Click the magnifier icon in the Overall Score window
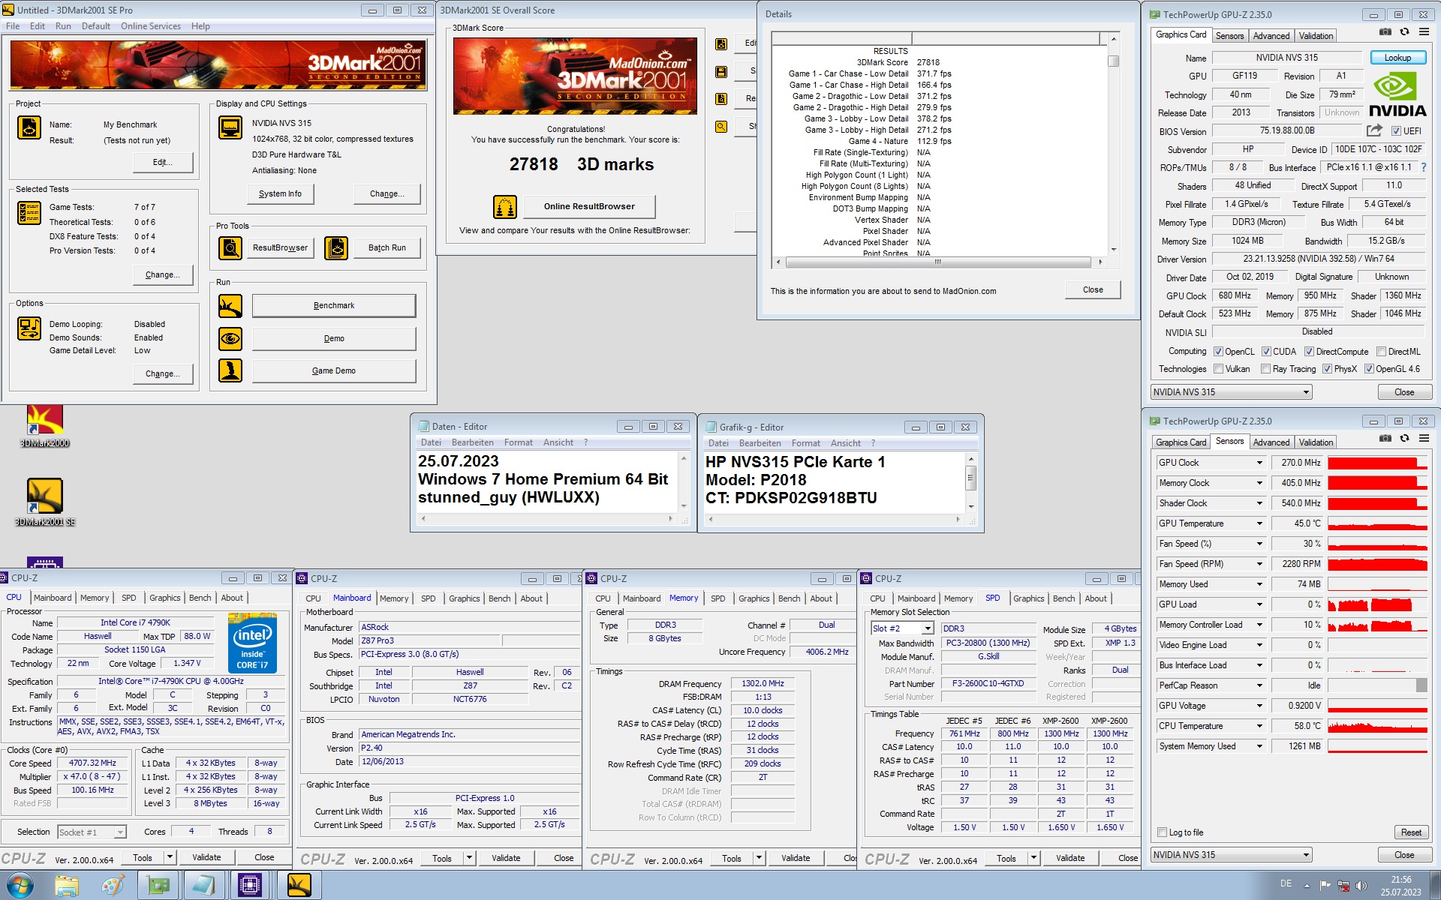Image resolution: width=1441 pixels, height=900 pixels. click(721, 127)
